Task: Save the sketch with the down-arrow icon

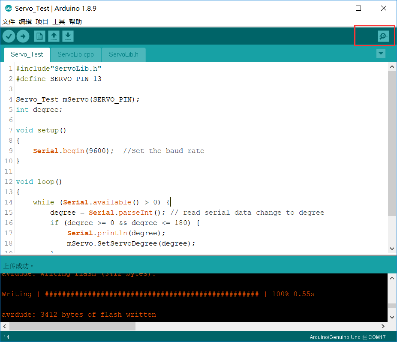Action: tap(68, 36)
